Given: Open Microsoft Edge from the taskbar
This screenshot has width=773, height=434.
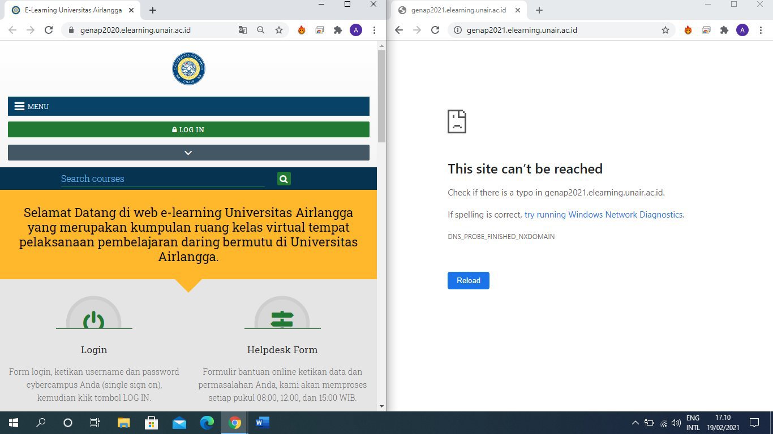Looking at the screenshot, I should pos(207,423).
